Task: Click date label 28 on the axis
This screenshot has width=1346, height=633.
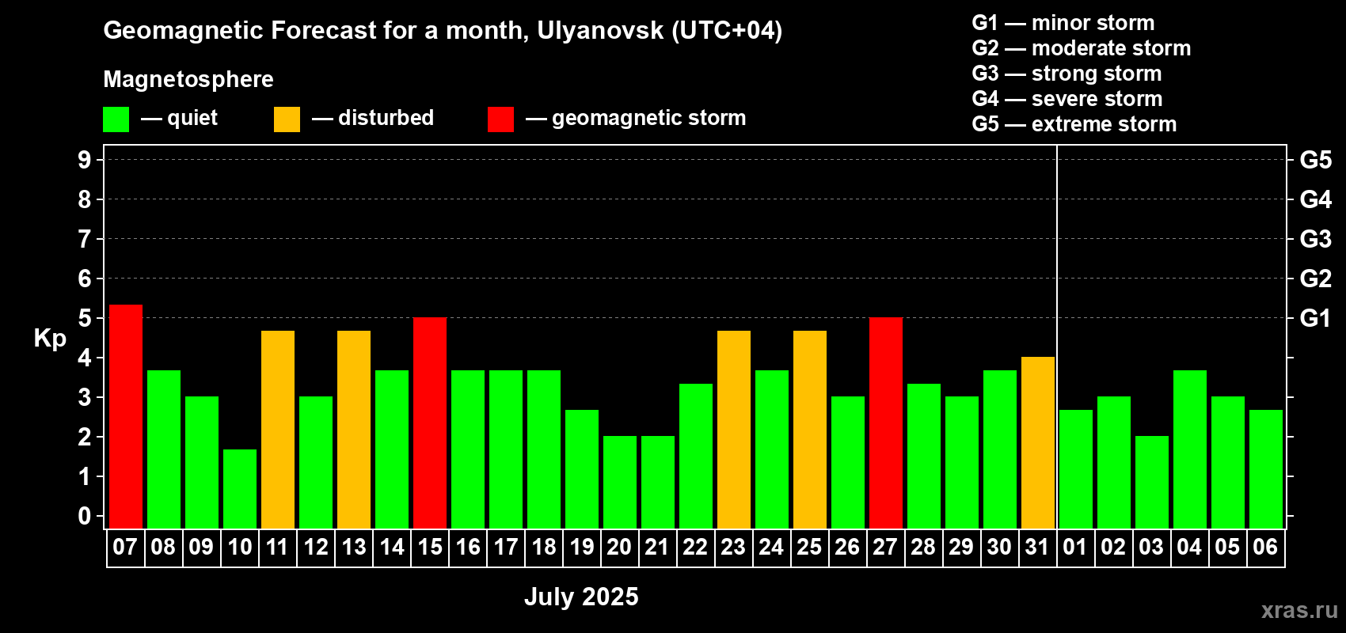Action: click(923, 547)
